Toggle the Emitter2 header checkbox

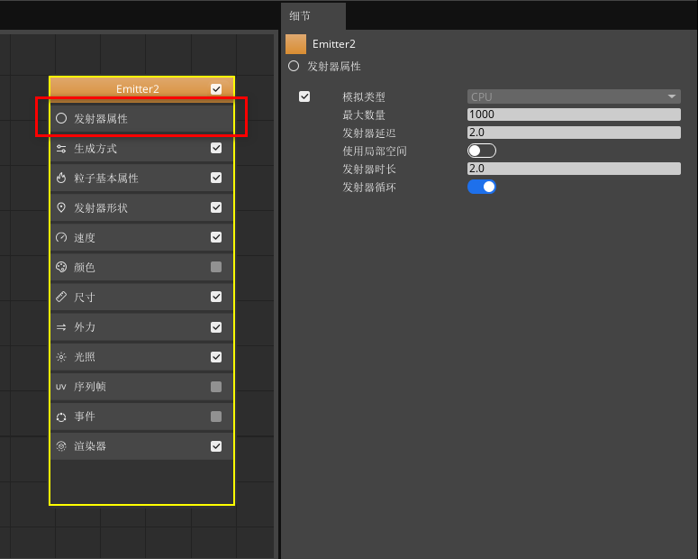[216, 88]
